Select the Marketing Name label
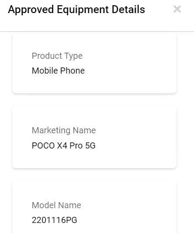This screenshot has width=194, height=233. point(64,131)
